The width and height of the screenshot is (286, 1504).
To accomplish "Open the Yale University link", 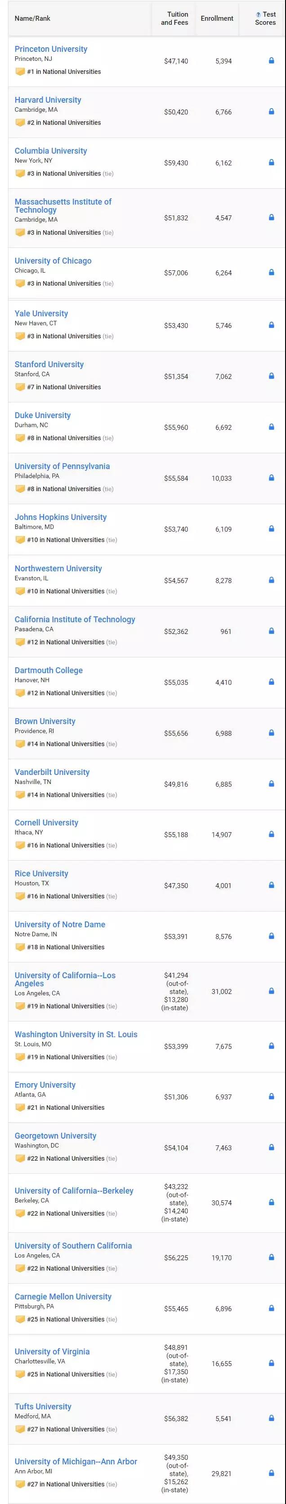I will 41,314.
